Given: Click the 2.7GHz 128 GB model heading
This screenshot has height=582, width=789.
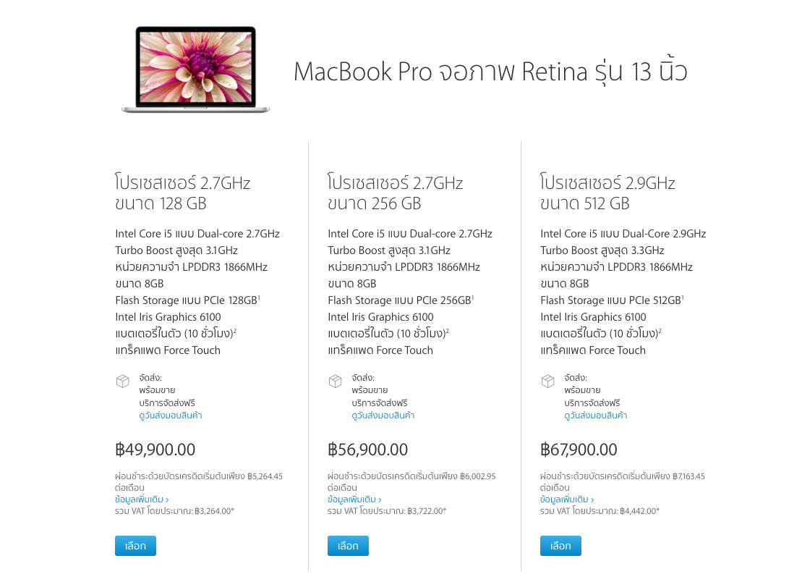Looking at the screenshot, I should coord(183,193).
